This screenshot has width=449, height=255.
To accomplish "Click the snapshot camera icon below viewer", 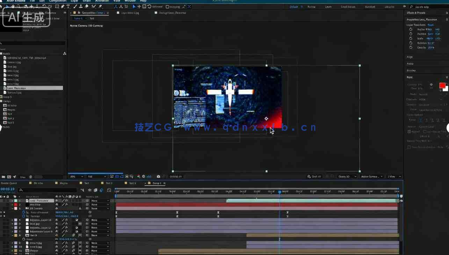I will (x=159, y=176).
